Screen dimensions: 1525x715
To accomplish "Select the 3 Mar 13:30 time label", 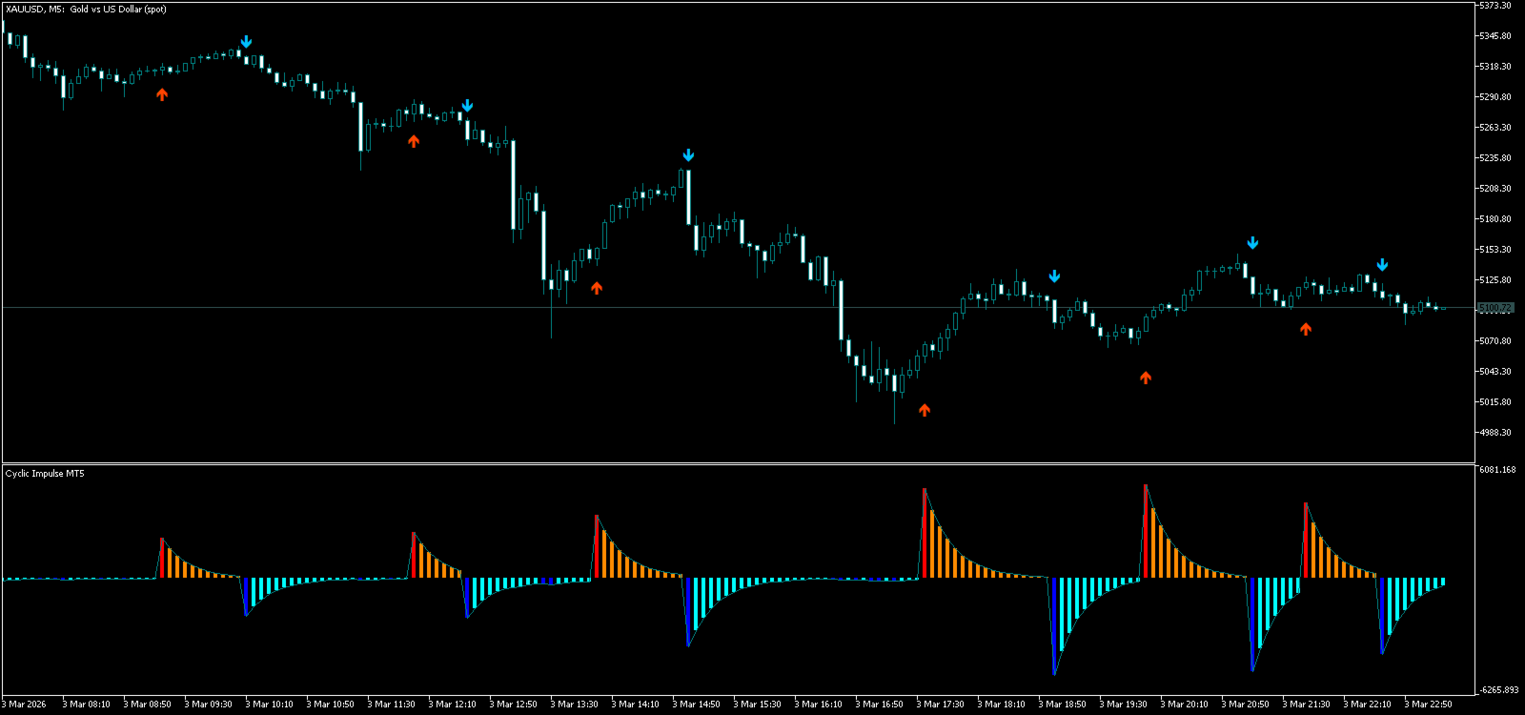I will point(575,705).
